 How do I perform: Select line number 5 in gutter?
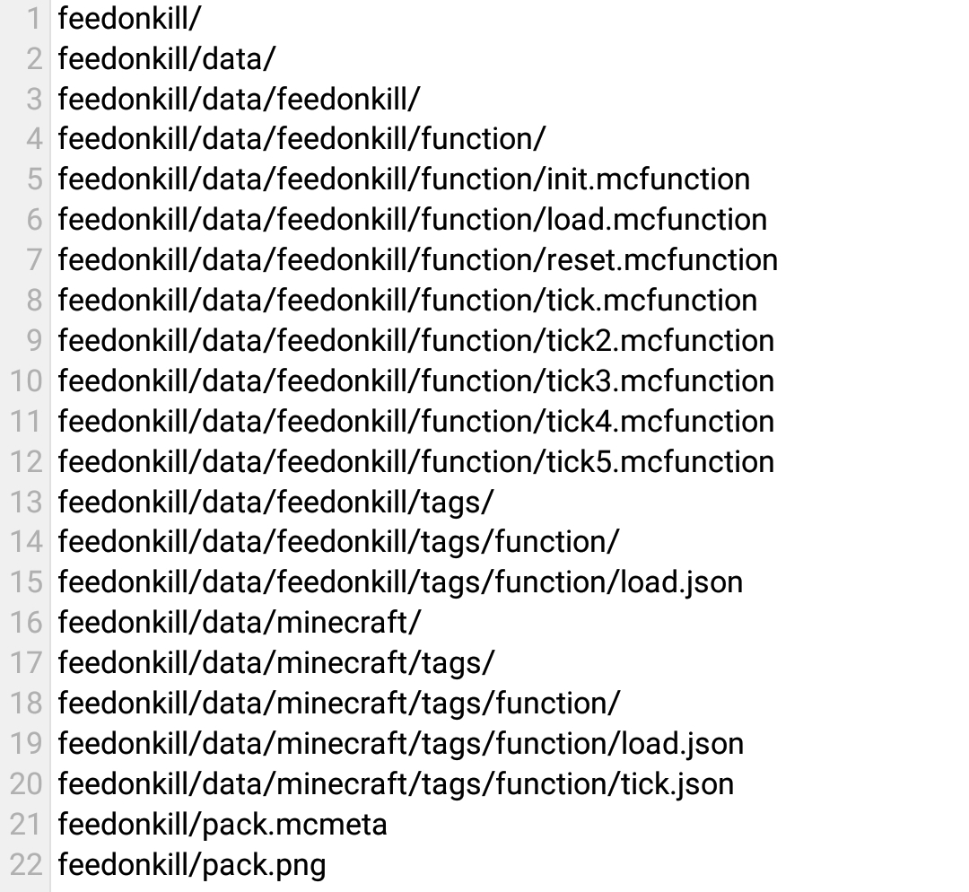point(35,179)
